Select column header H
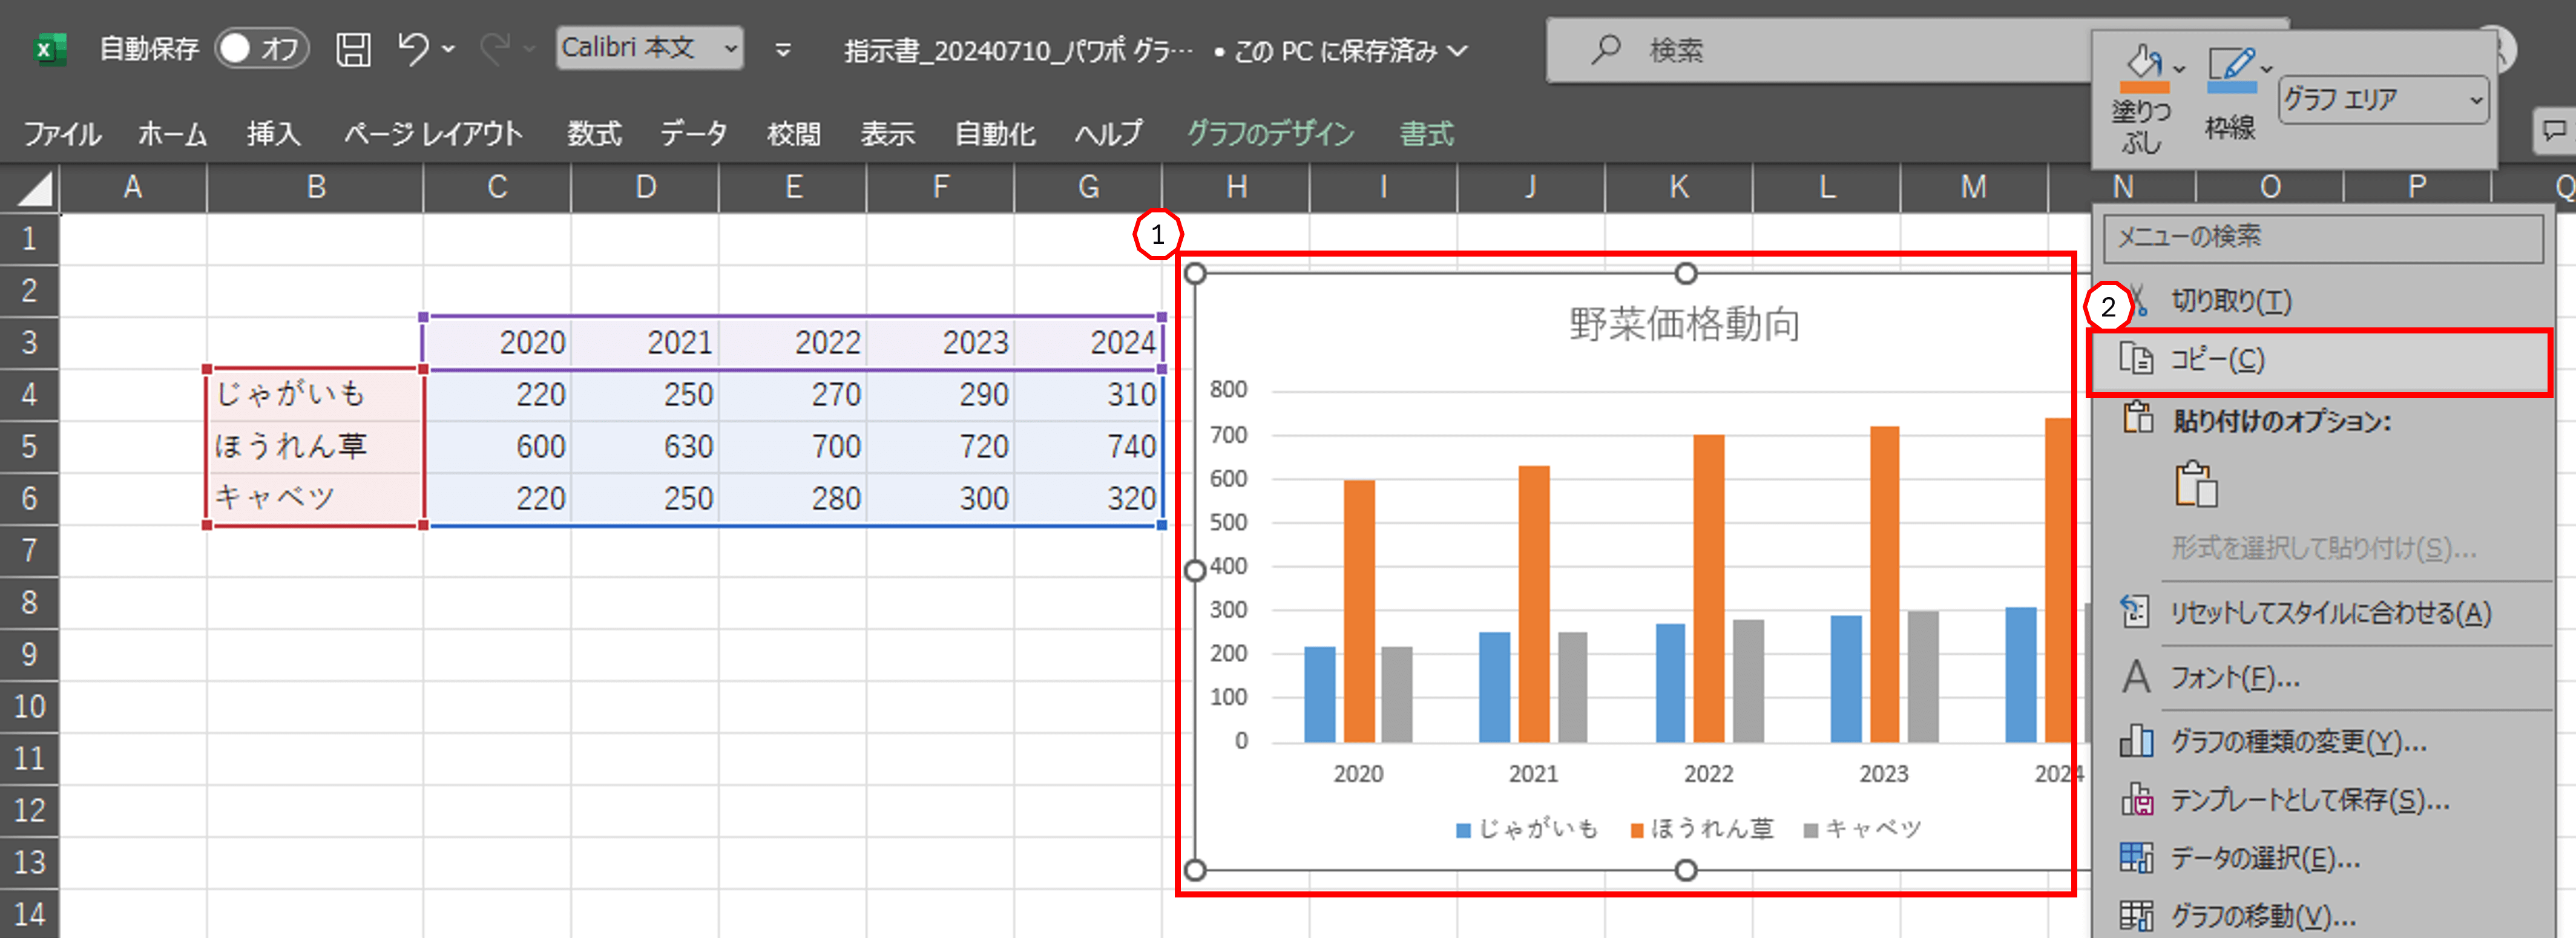The image size is (2576, 938). [x=1236, y=187]
